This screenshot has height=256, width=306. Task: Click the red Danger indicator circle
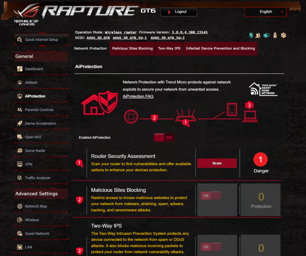(260, 160)
